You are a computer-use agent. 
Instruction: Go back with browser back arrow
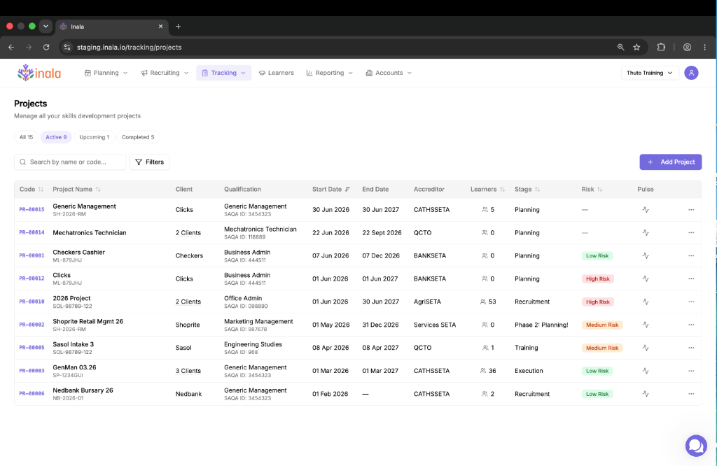click(11, 47)
